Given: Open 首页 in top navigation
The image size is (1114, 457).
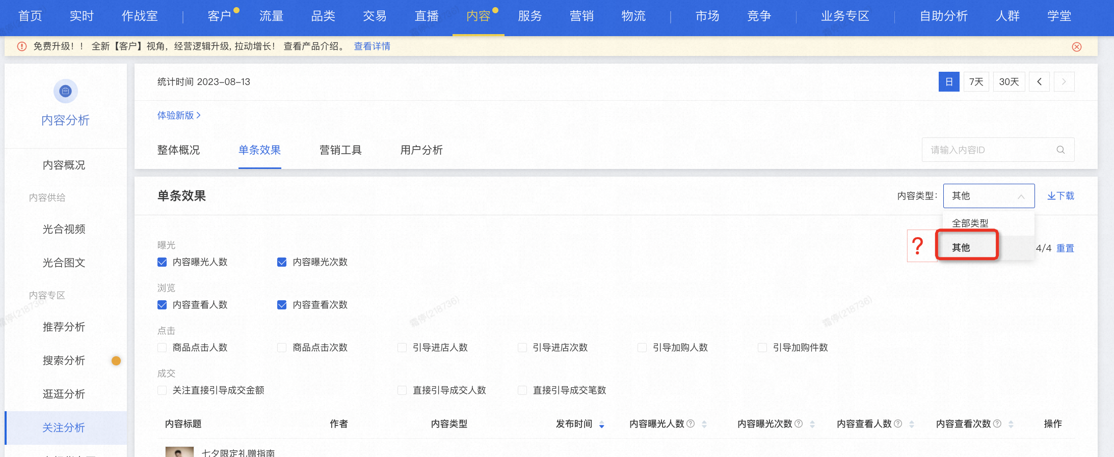Looking at the screenshot, I should point(30,16).
